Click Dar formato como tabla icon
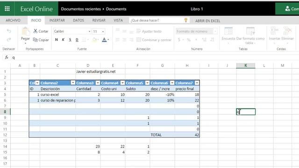The image size is (299, 168). point(250,31)
